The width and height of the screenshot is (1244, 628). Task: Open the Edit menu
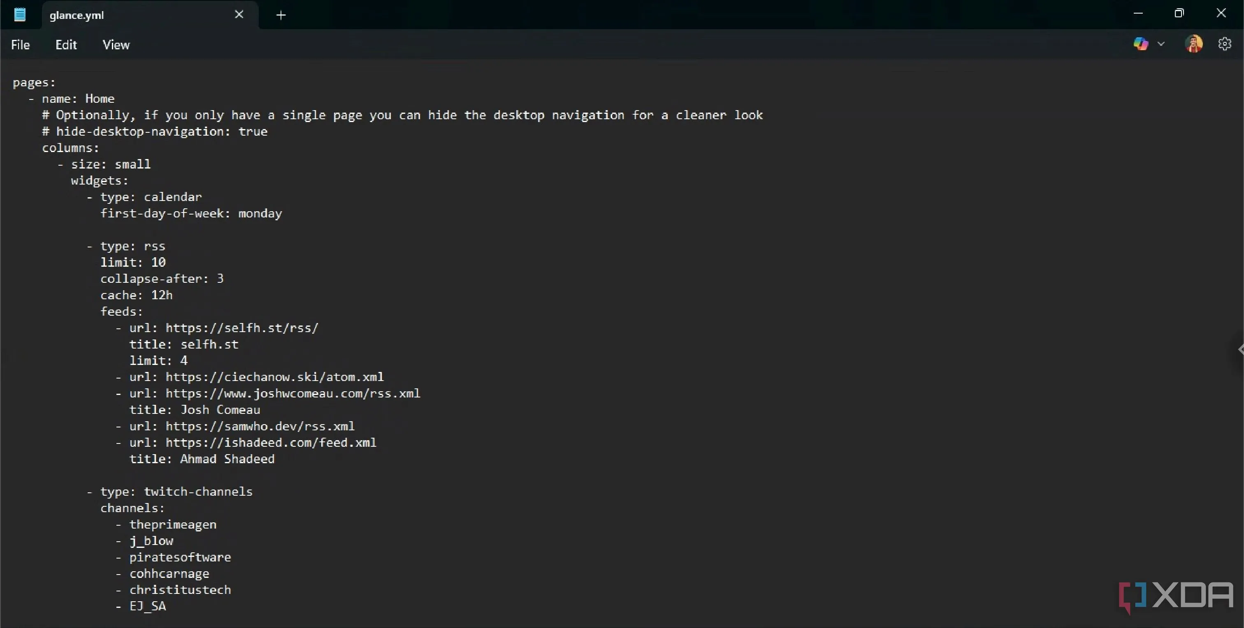[66, 45]
